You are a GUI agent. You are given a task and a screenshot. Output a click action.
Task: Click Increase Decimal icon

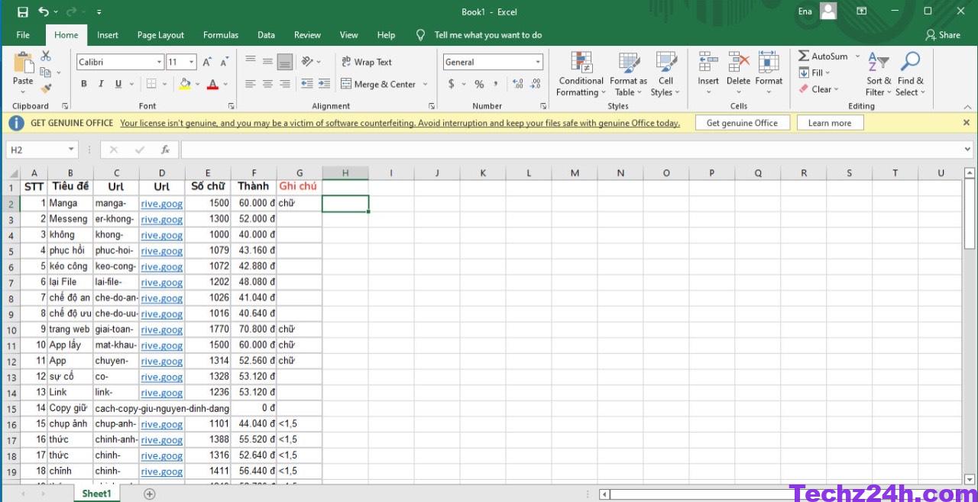point(518,84)
